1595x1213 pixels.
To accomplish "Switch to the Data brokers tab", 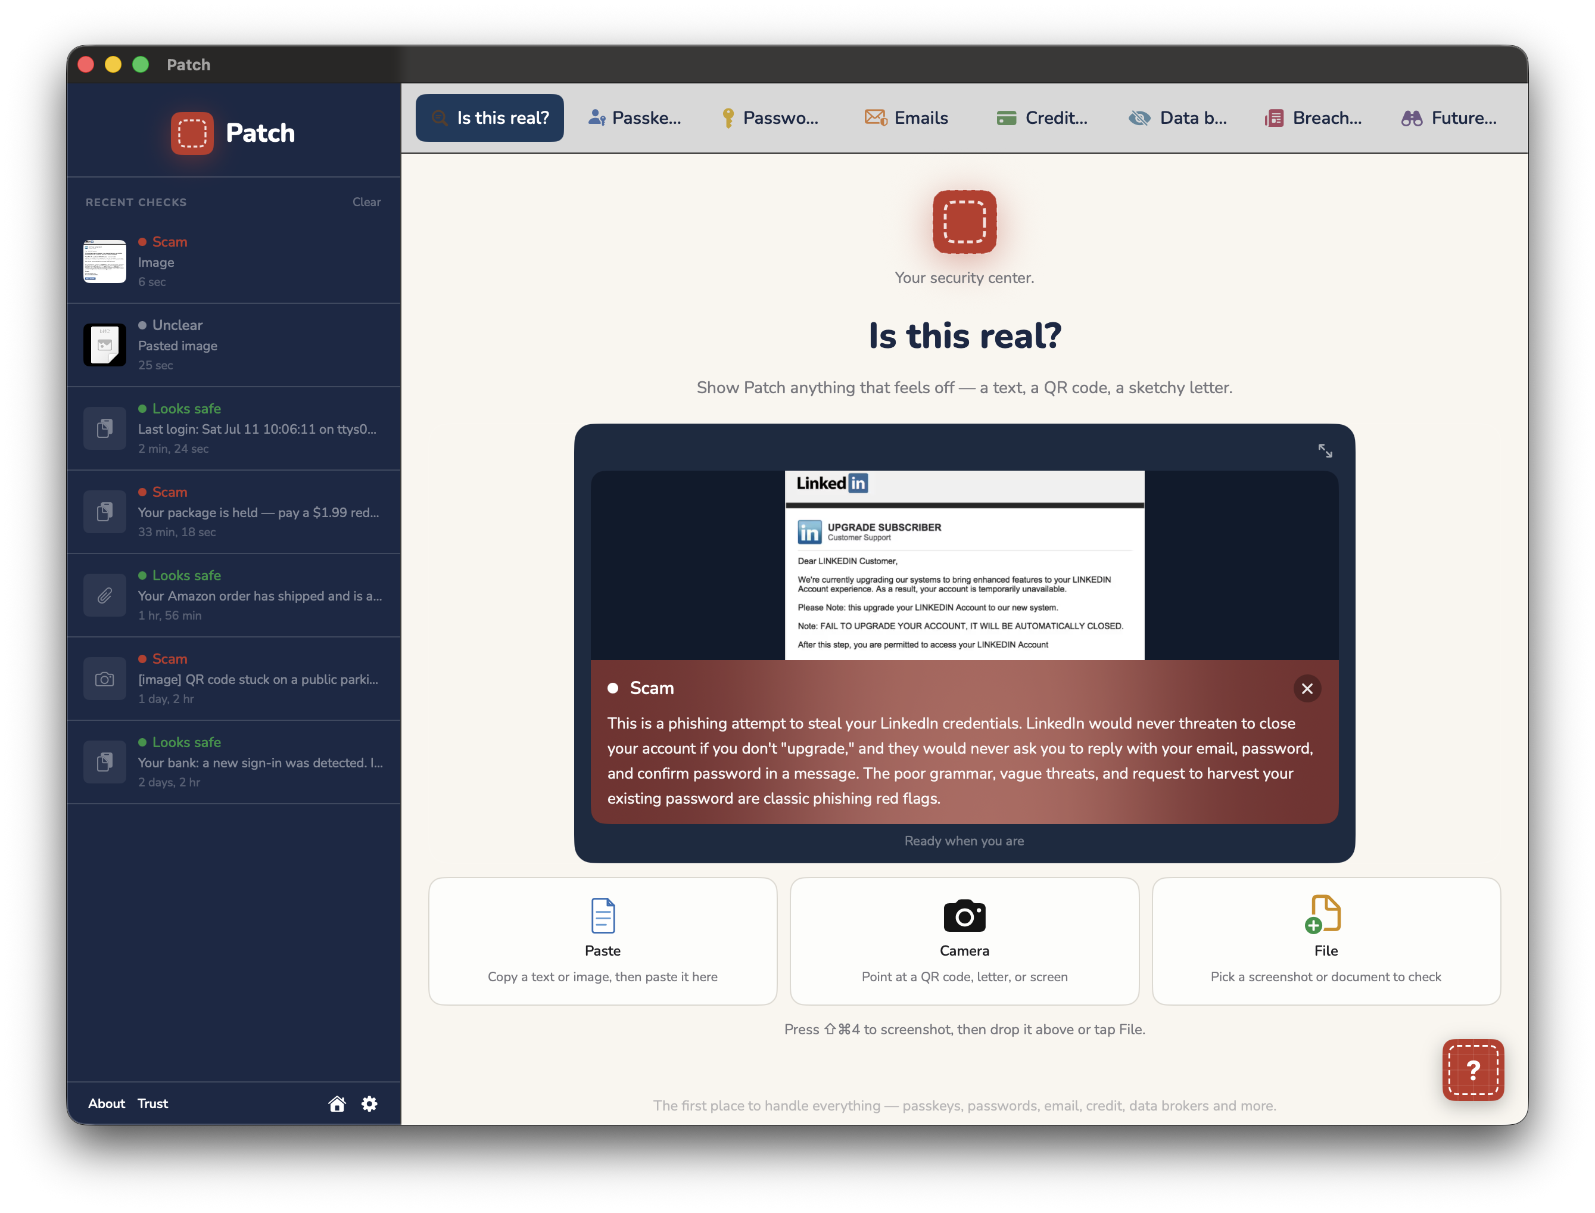I will (x=1177, y=118).
